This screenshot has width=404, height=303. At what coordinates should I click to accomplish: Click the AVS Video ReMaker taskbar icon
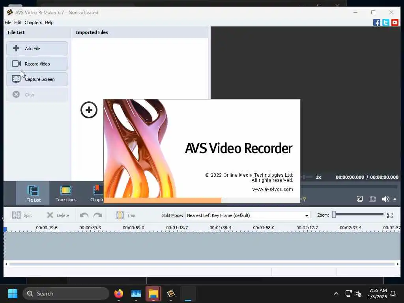[170, 294]
